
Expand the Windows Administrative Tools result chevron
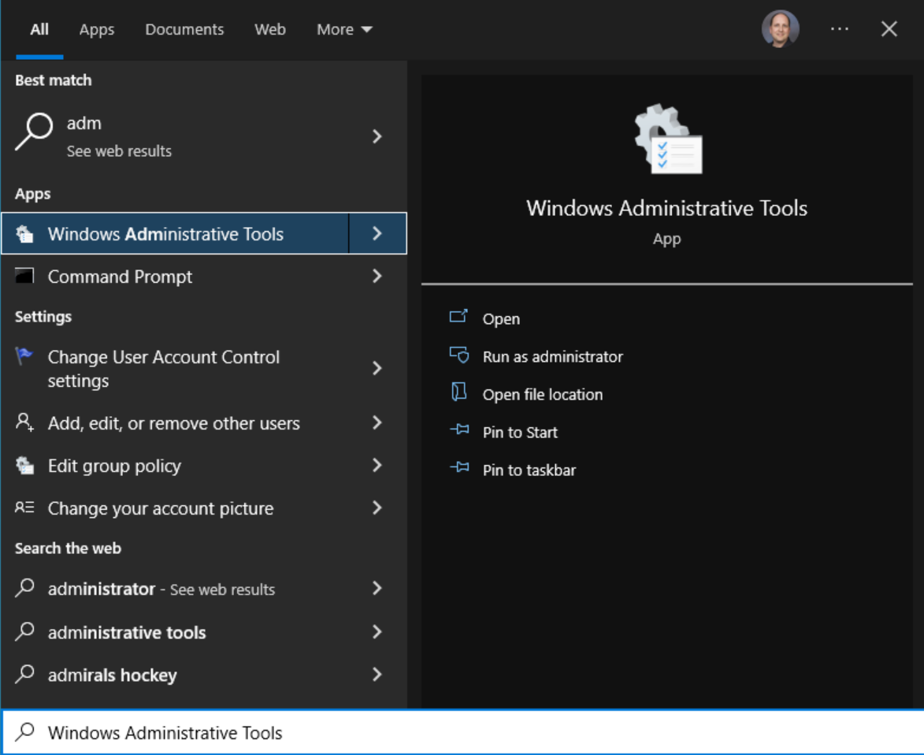pos(376,233)
